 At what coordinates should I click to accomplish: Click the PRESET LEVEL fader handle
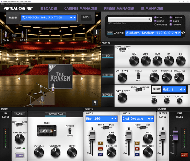[163, 135]
